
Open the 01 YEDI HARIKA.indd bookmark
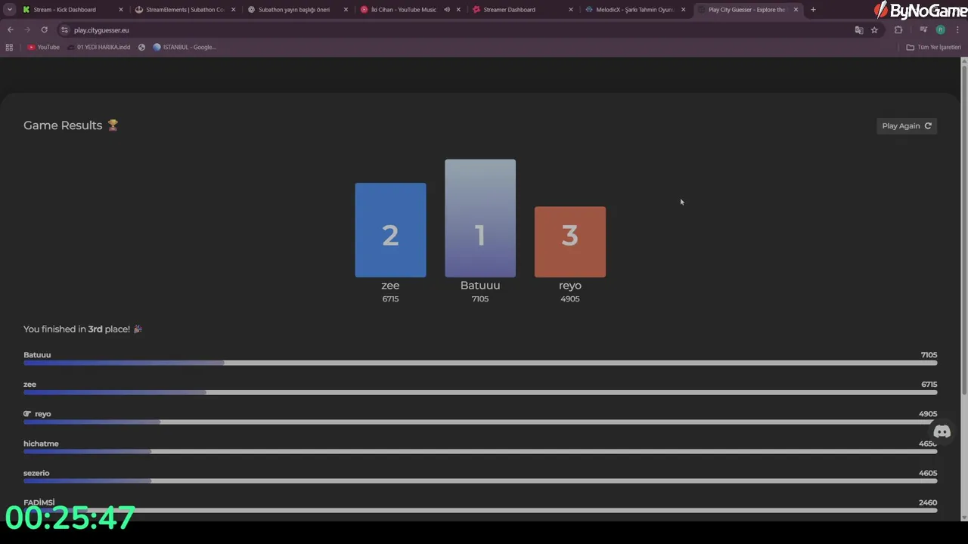pos(98,47)
